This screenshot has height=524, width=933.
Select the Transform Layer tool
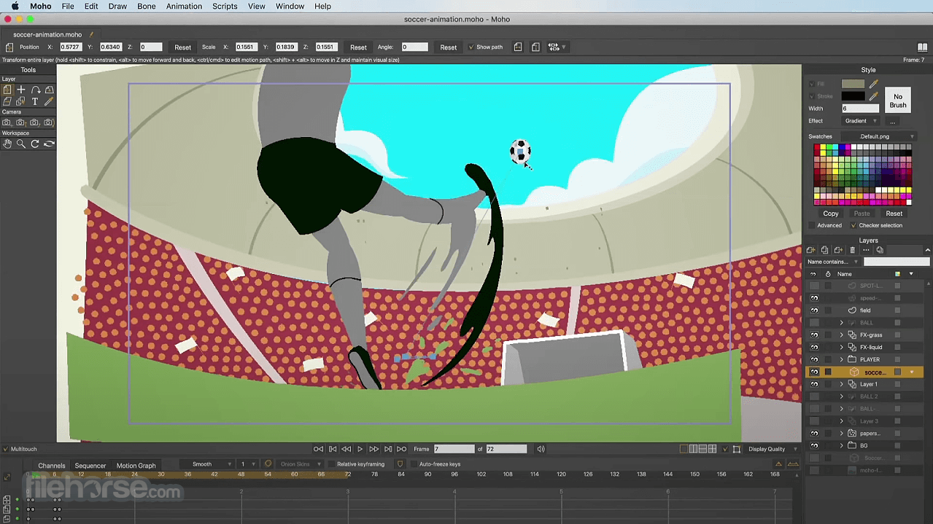[x=7, y=90]
